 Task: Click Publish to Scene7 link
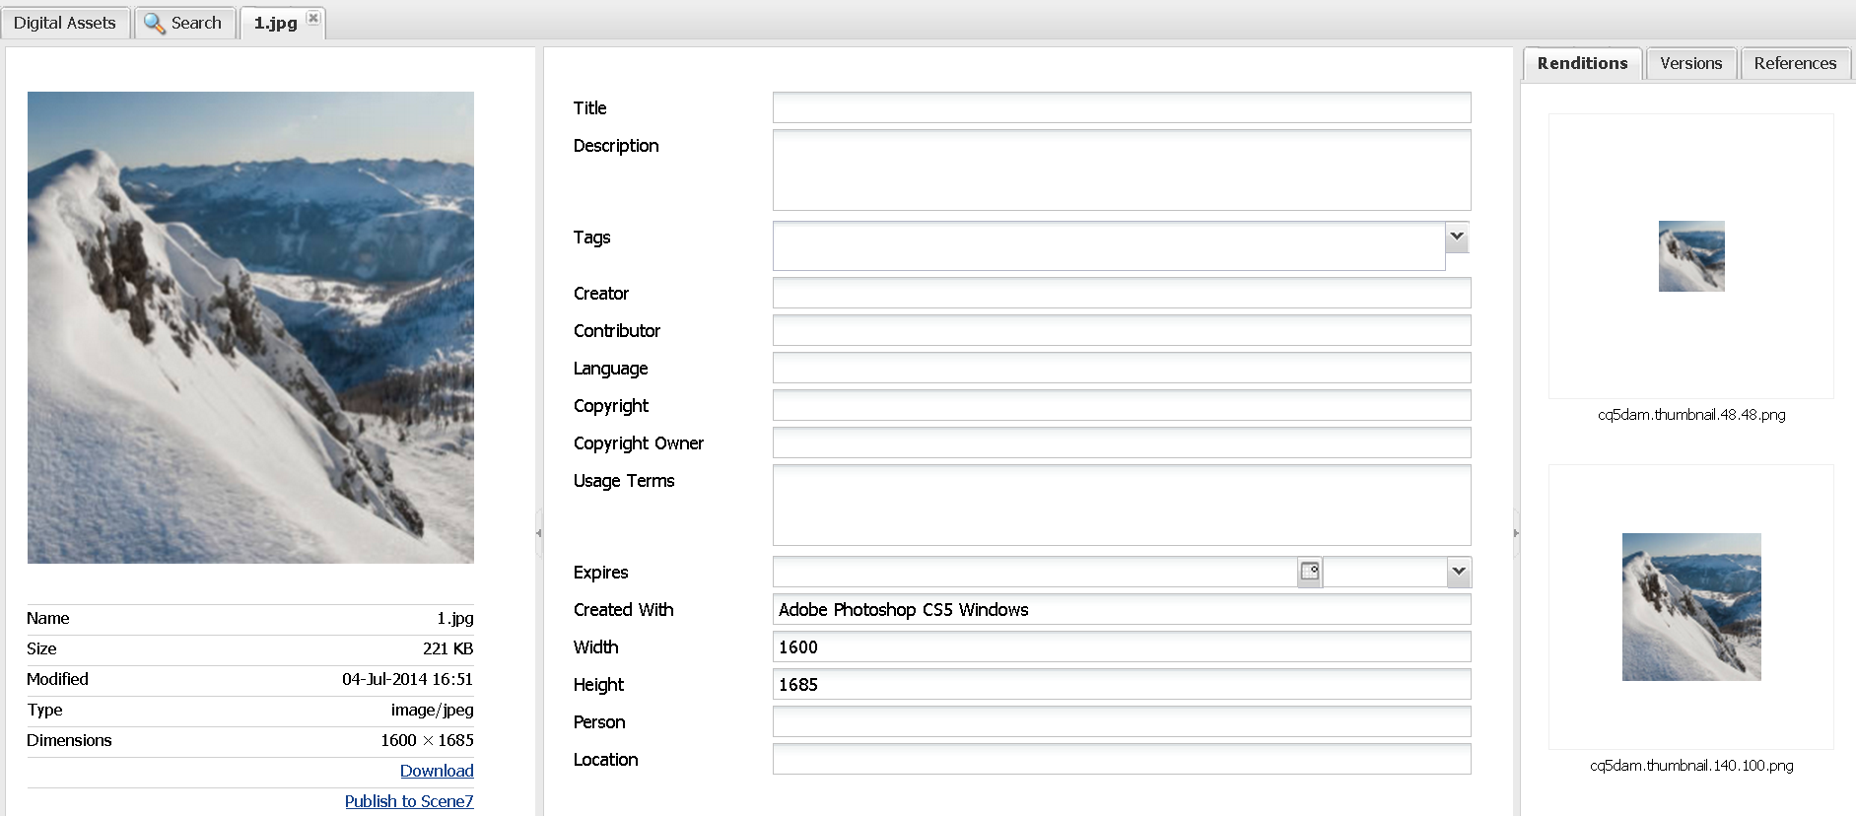pyautogui.click(x=409, y=801)
